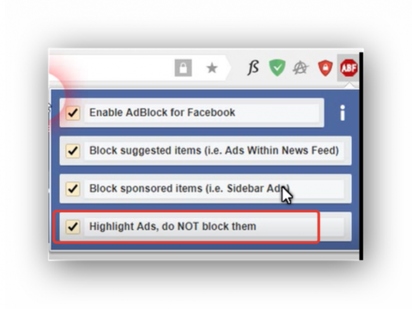
Task: Click the "Enable AdBlock for Facebook" label text
Action: point(162,113)
